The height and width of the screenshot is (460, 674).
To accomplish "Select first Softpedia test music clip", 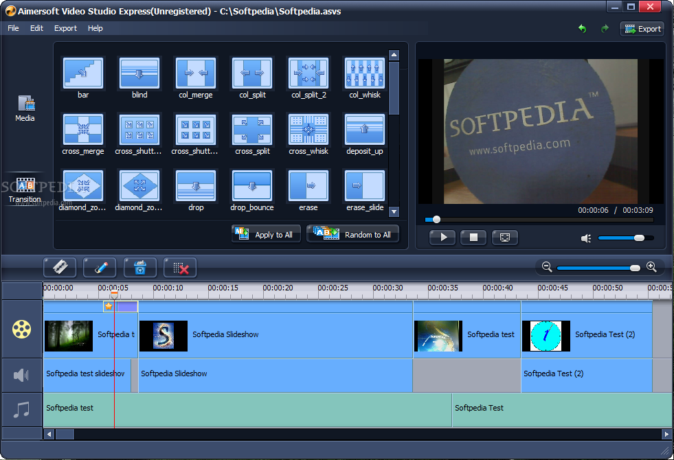I will (x=247, y=410).
